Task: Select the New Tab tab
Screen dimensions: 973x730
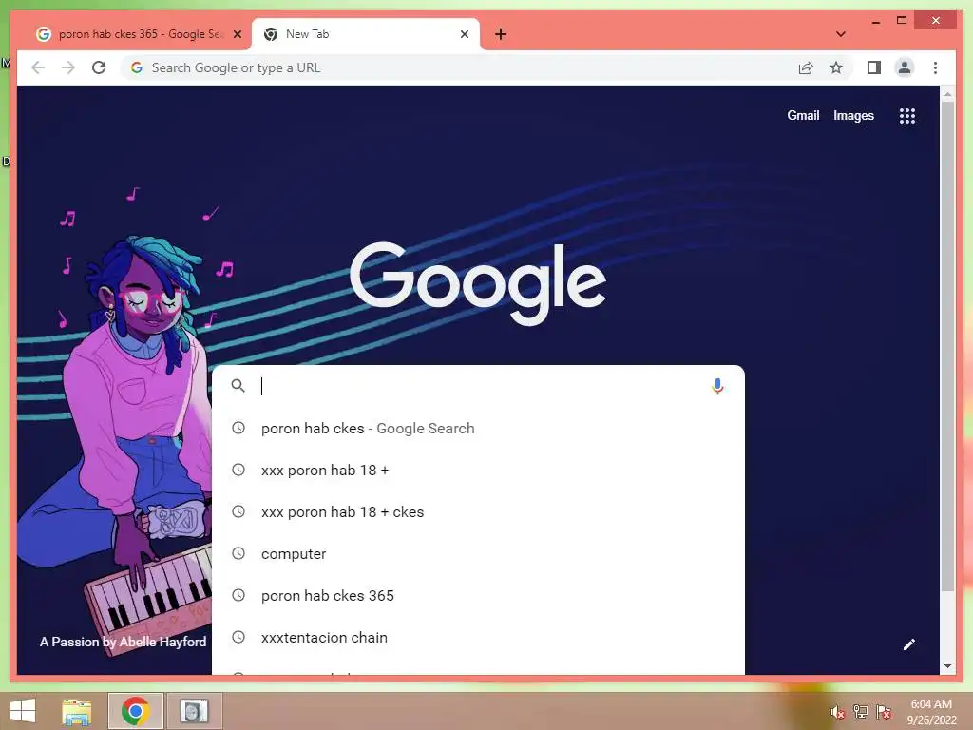Action: 366,34
